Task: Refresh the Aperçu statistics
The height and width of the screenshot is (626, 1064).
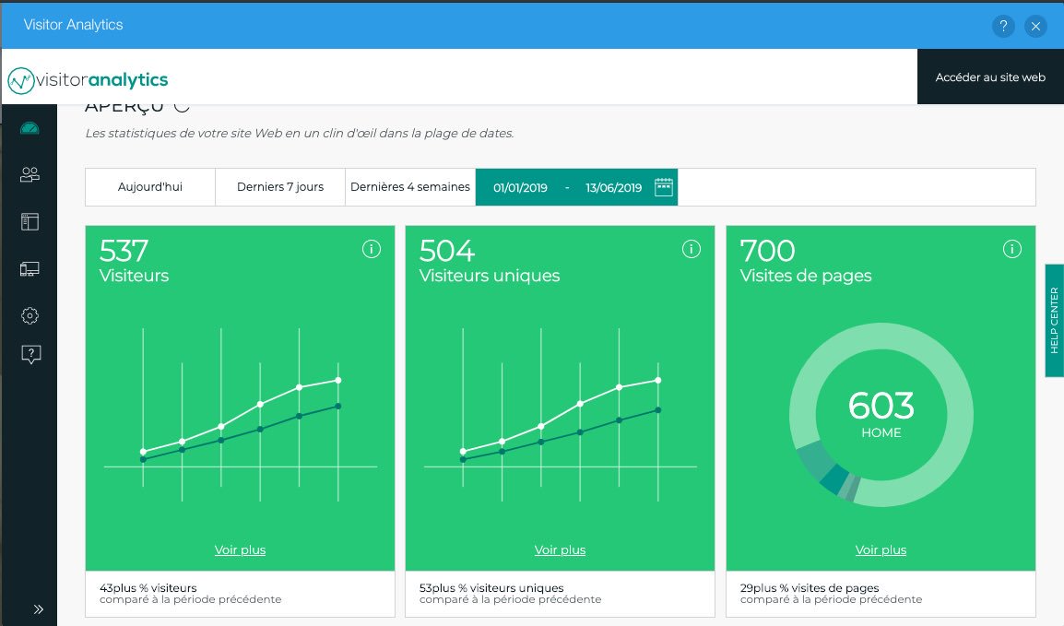Action: point(182,106)
